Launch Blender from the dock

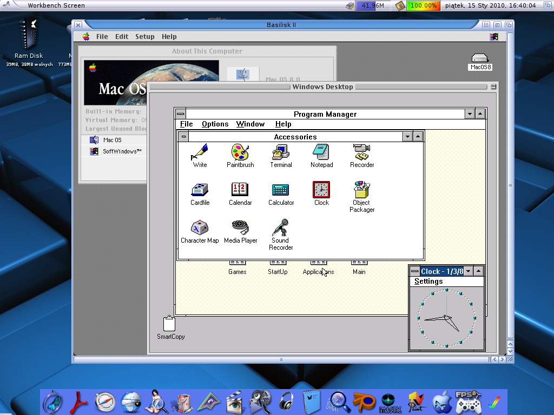click(x=364, y=402)
